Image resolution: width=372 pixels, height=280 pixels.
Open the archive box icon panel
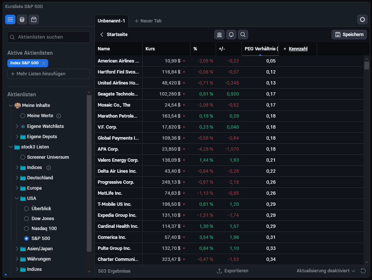coord(34,19)
